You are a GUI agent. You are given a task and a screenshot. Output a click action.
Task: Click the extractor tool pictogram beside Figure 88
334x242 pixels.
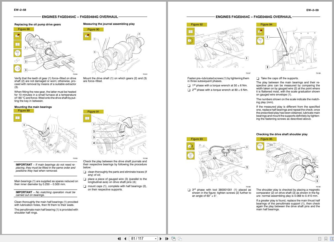click(17, 52)
